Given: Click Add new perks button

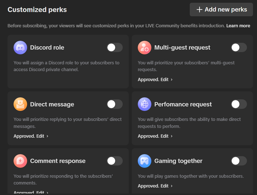Looking at the screenshot, I should point(221,10).
